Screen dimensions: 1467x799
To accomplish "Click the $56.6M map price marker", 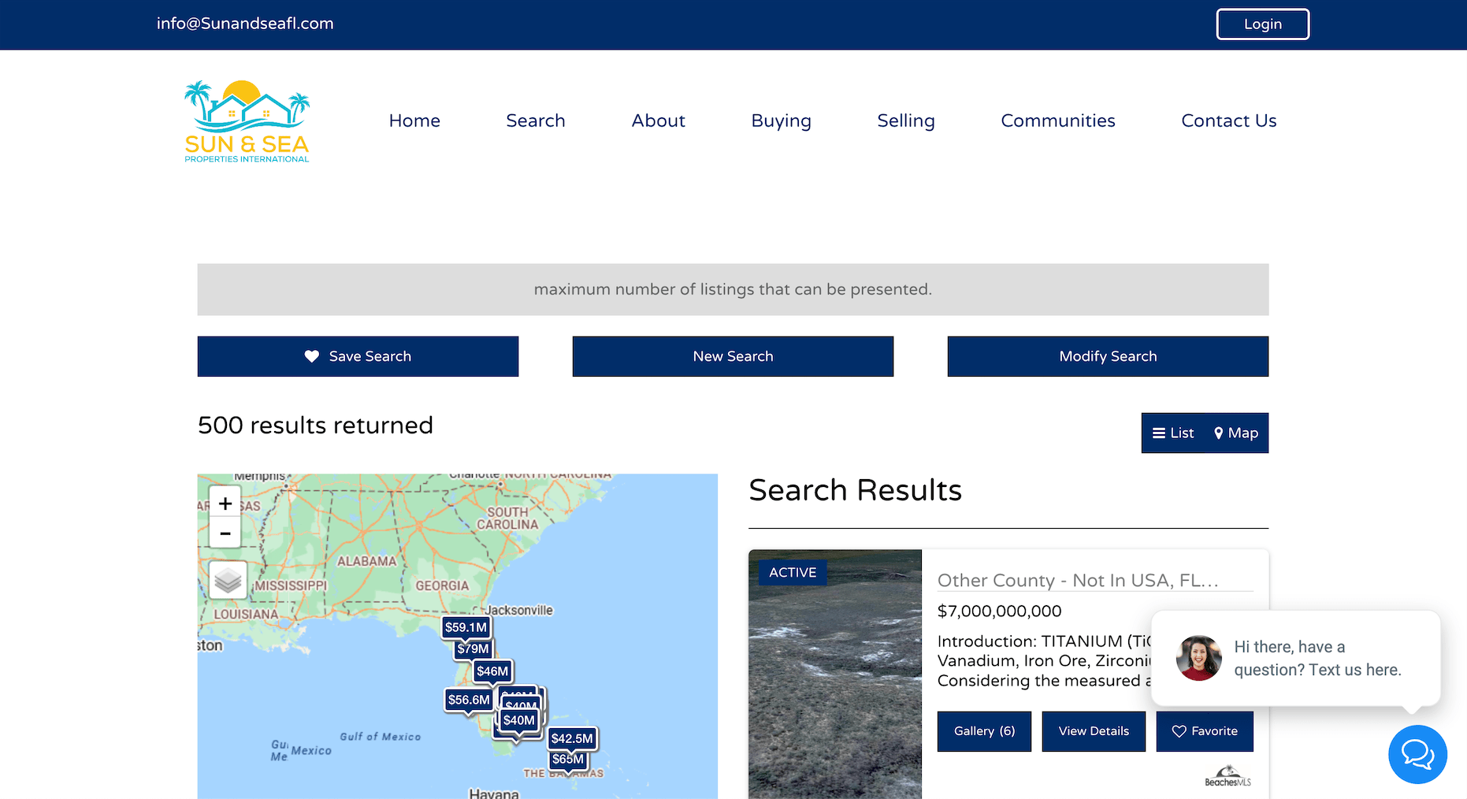I will point(468,700).
